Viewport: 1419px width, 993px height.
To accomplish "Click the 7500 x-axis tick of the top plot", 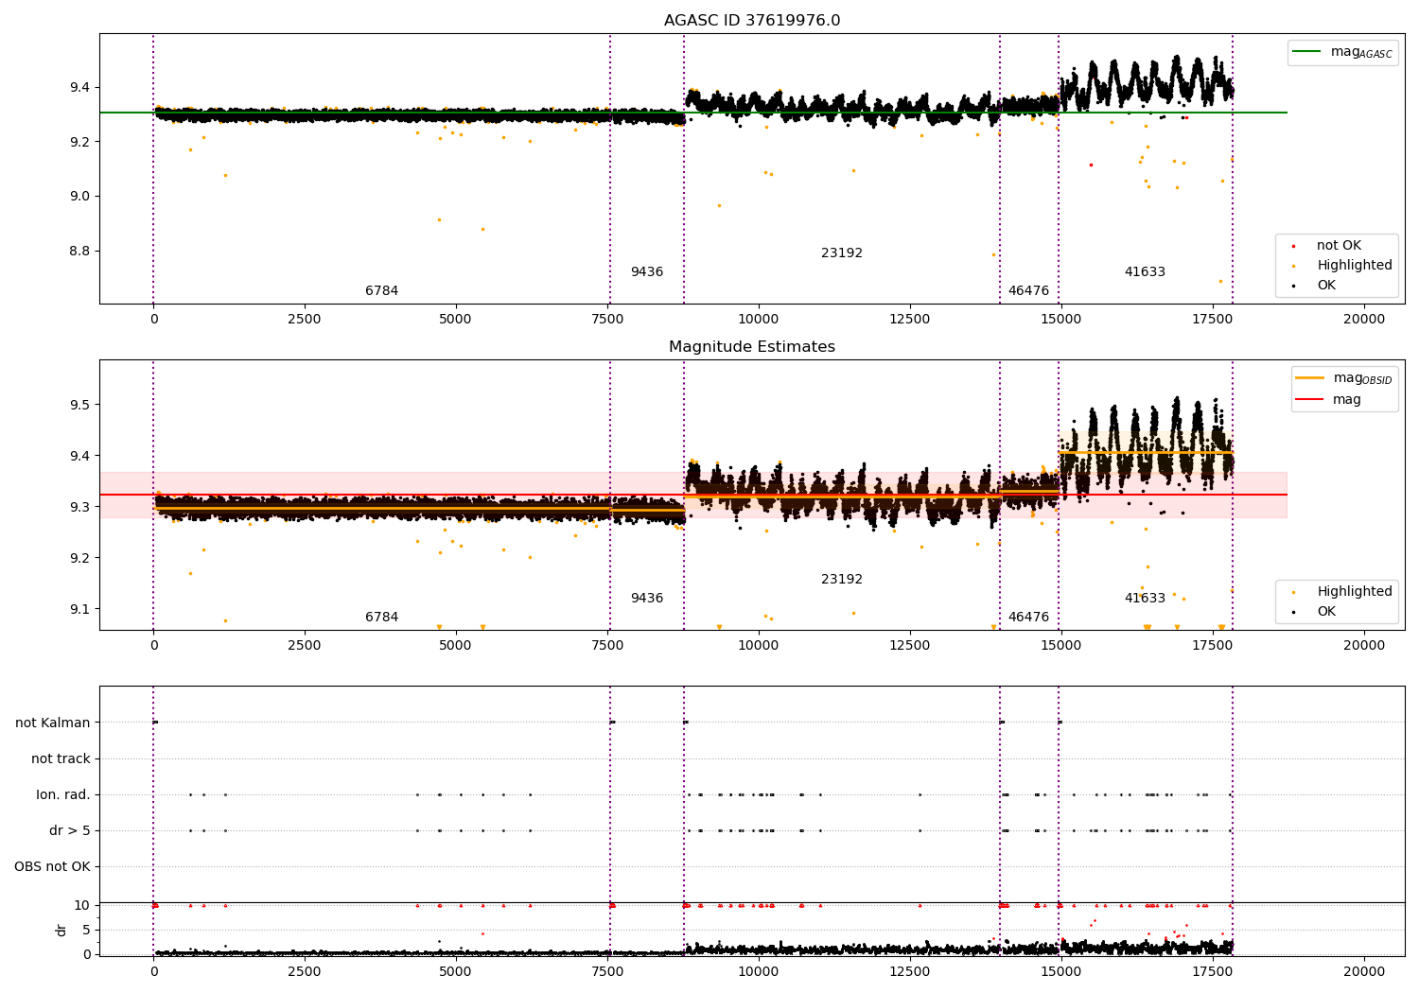I will coord(607,319).
